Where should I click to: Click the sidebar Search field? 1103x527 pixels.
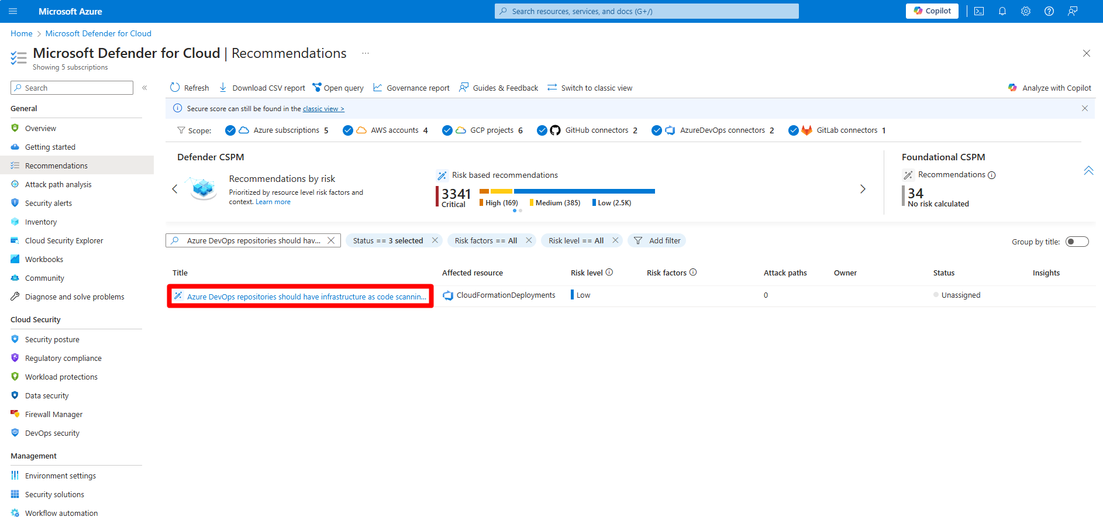(x=72, y=88)
